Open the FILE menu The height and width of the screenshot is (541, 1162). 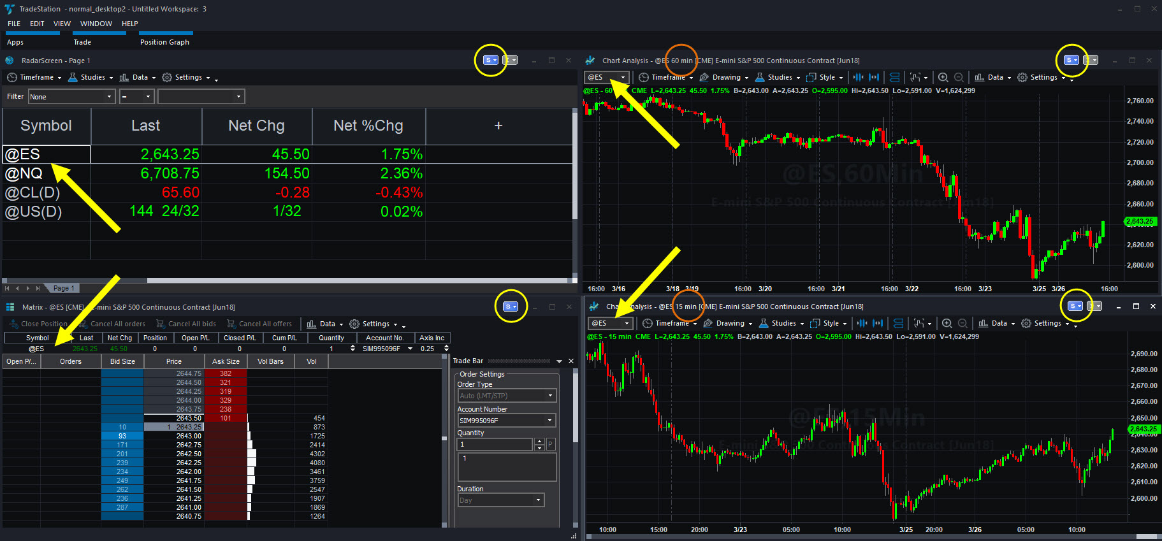coord(14,24)
